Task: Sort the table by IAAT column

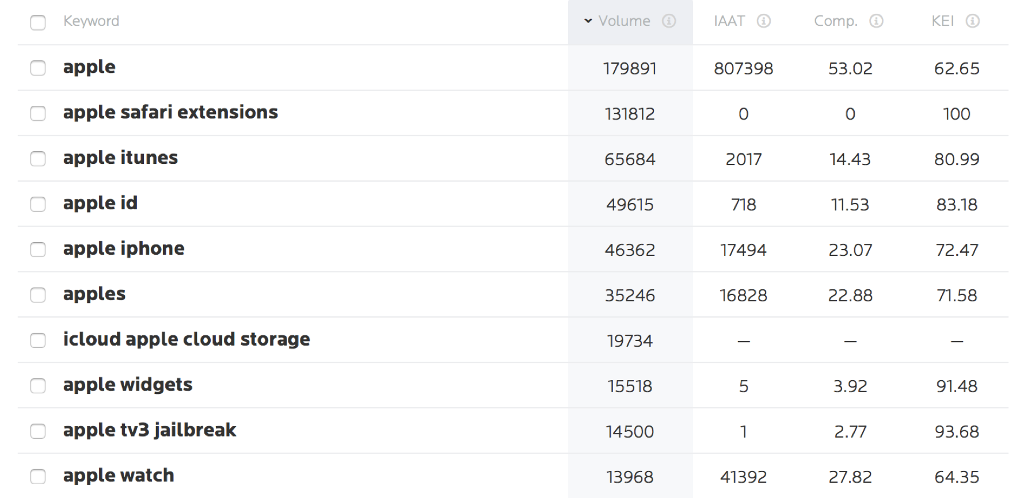Action: [729, 21]
